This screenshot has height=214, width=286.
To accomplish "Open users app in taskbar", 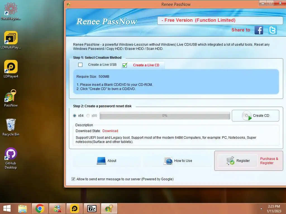I will (57, 208).
